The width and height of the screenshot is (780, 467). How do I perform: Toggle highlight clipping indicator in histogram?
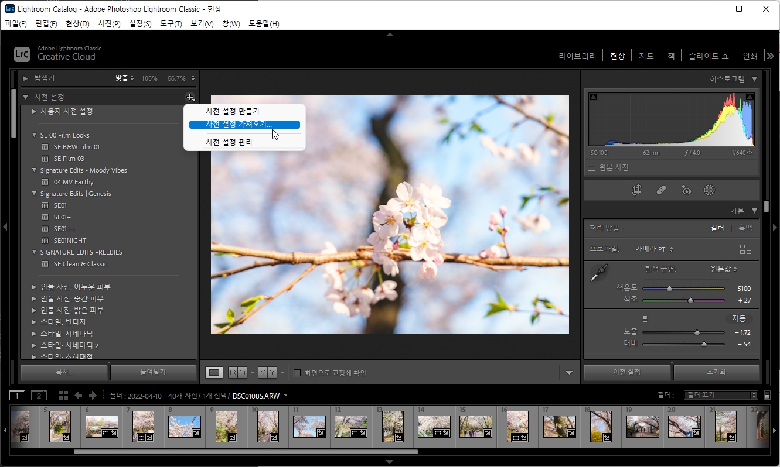(x=749, y=97)
